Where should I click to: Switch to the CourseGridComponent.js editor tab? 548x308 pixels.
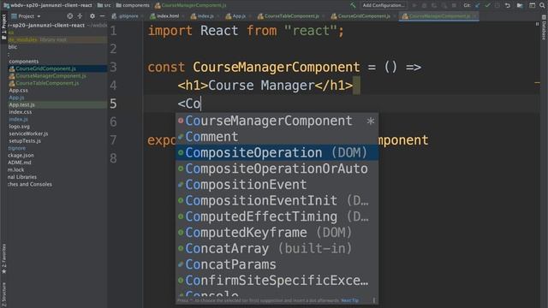point(363,16)
